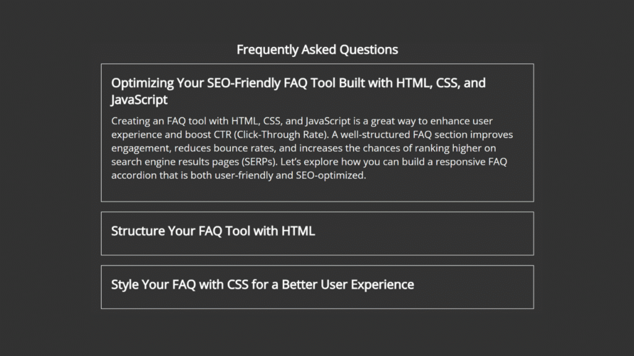
Task: Expand the Structure Your FAQ Tool with HTML section
Action: (213, 231)
